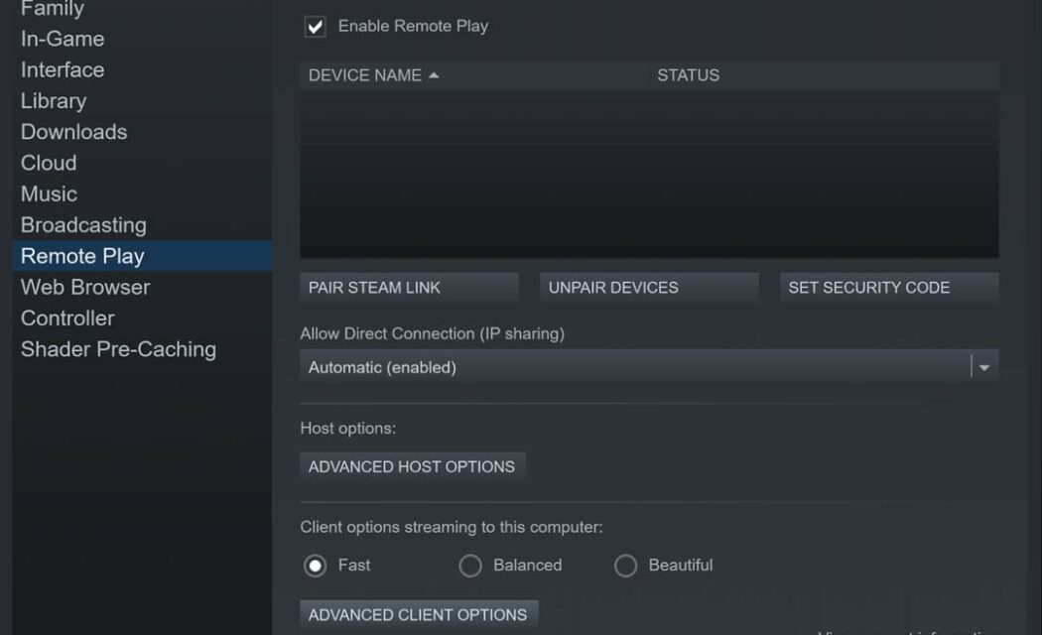Uncheck the Enable Remote Play checkbox
This screenshot has height=635, width=1042.
coord(315,27)
